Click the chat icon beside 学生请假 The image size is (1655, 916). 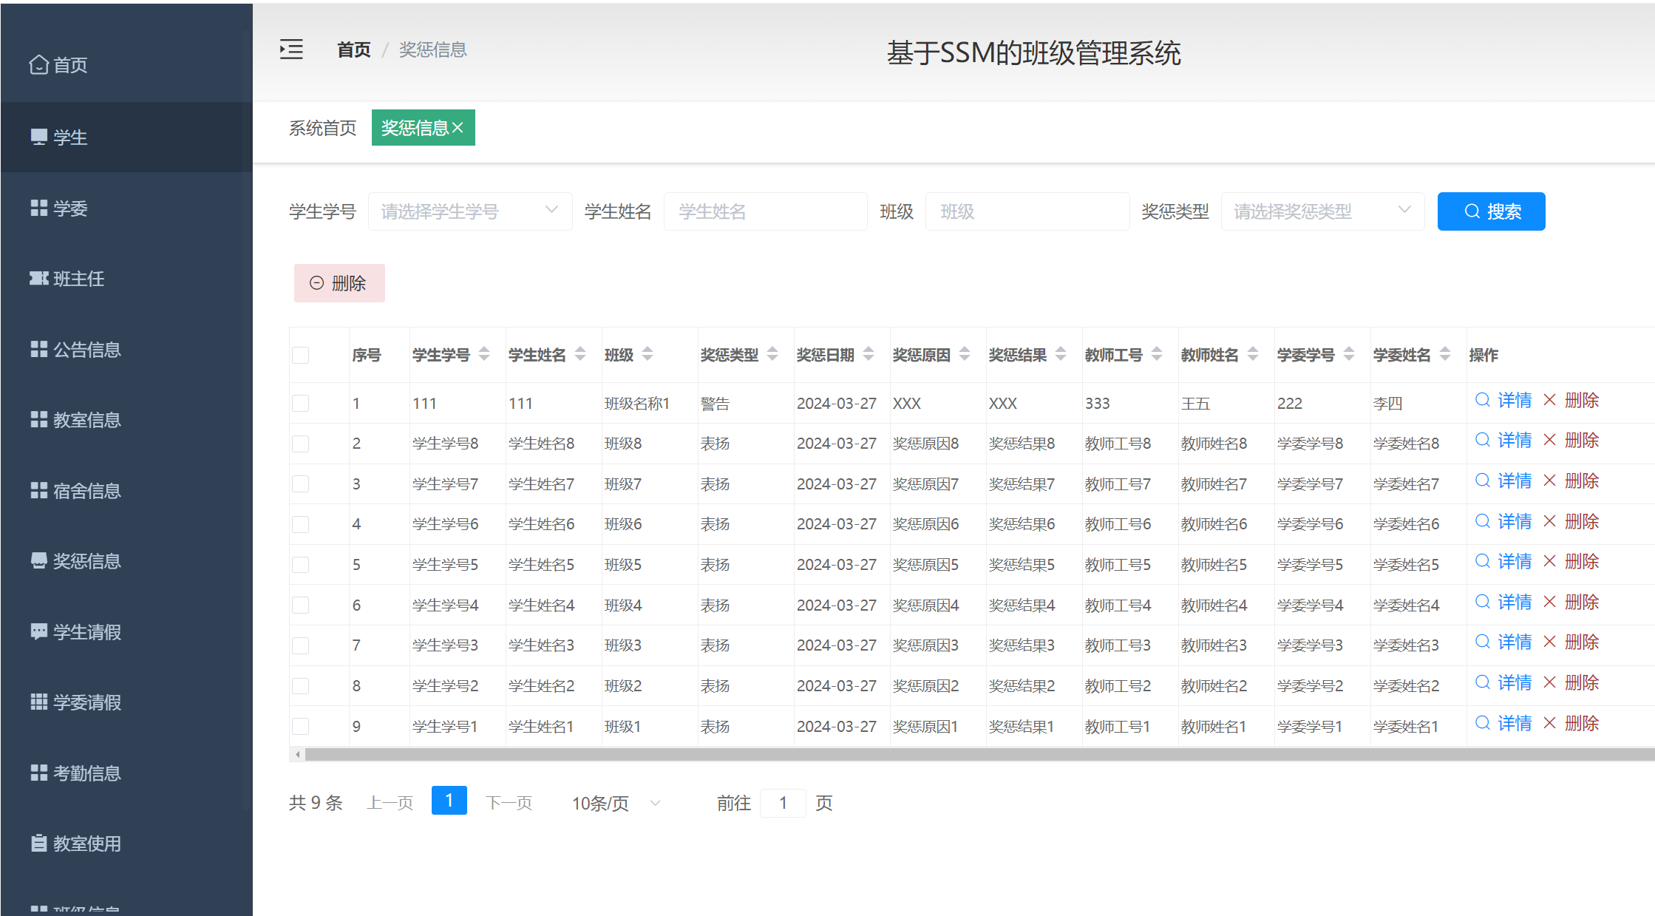pos(39,631)
